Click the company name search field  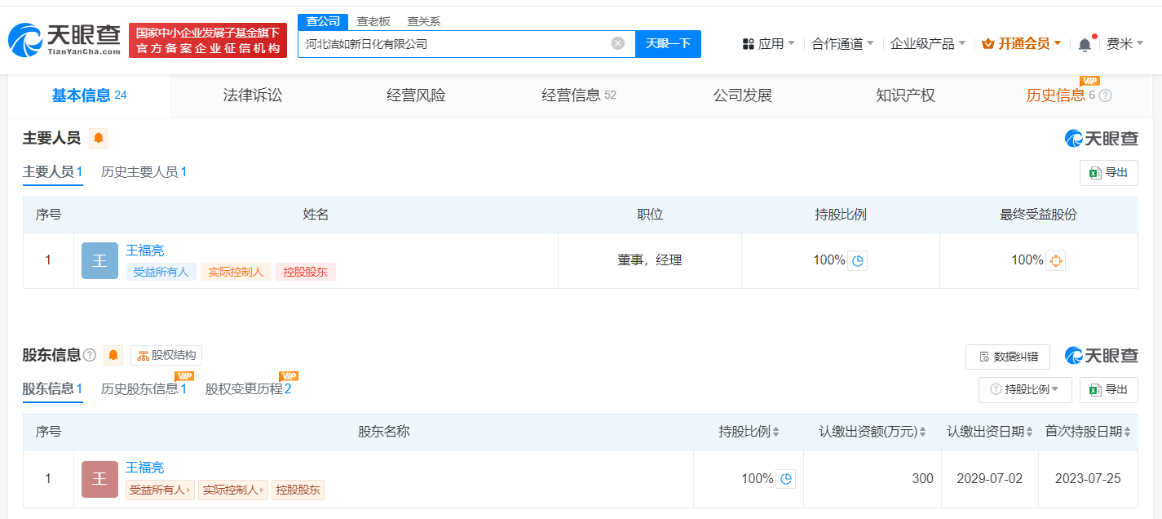[x=453, y=44]
